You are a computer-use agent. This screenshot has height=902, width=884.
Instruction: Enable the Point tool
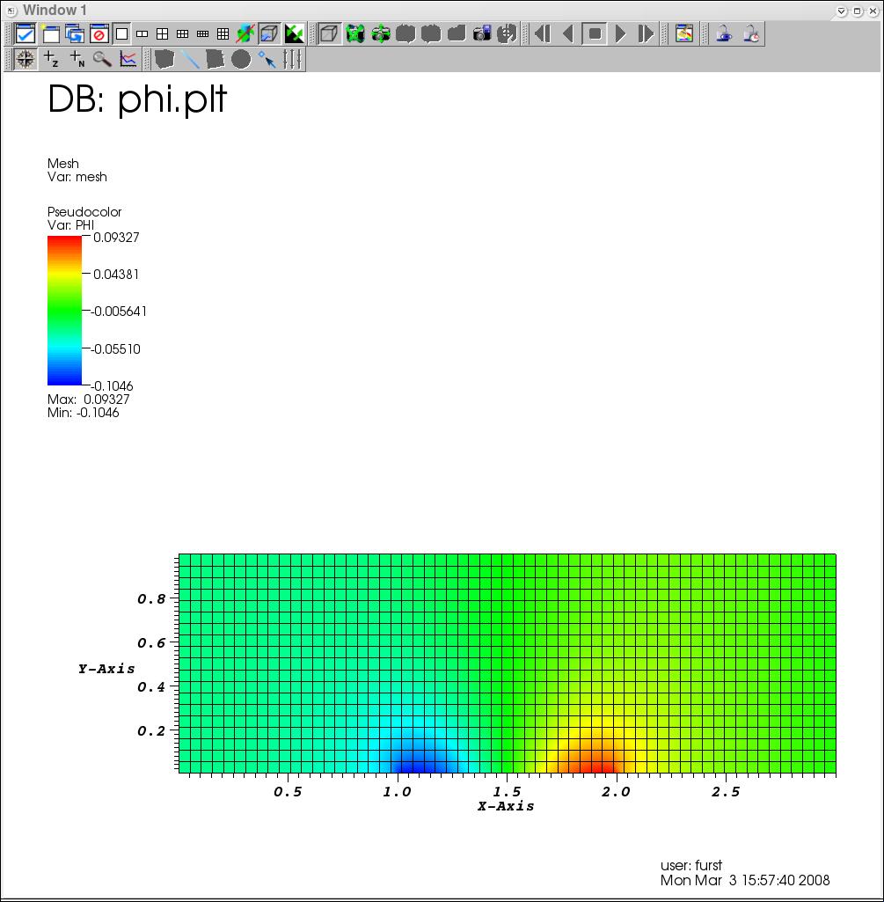[267, 59]
